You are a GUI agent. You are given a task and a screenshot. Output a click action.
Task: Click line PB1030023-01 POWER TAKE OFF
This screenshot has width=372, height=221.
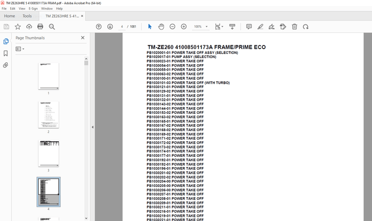pyautogui.click(x=175, y=61)
